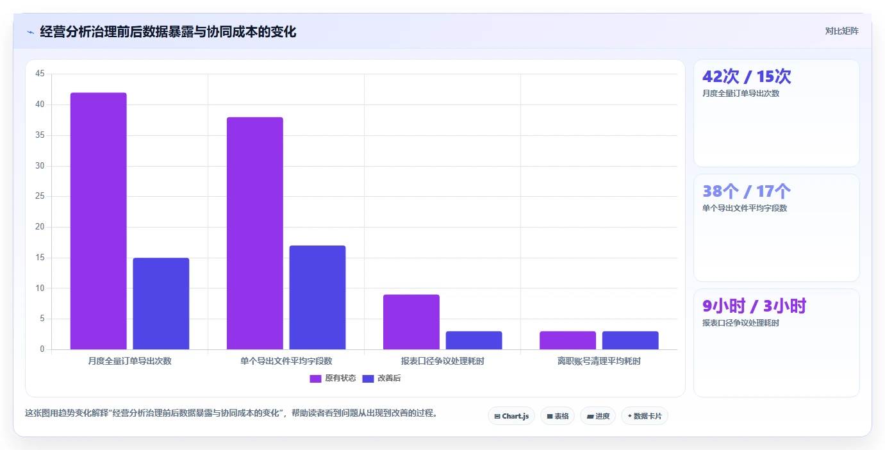Image resolution: width=885 pixels, height=450 pixels.
Task: Click blue bar for 报表口径争议处理耗时
Action: pyautogui.click(x=474, y=340)
